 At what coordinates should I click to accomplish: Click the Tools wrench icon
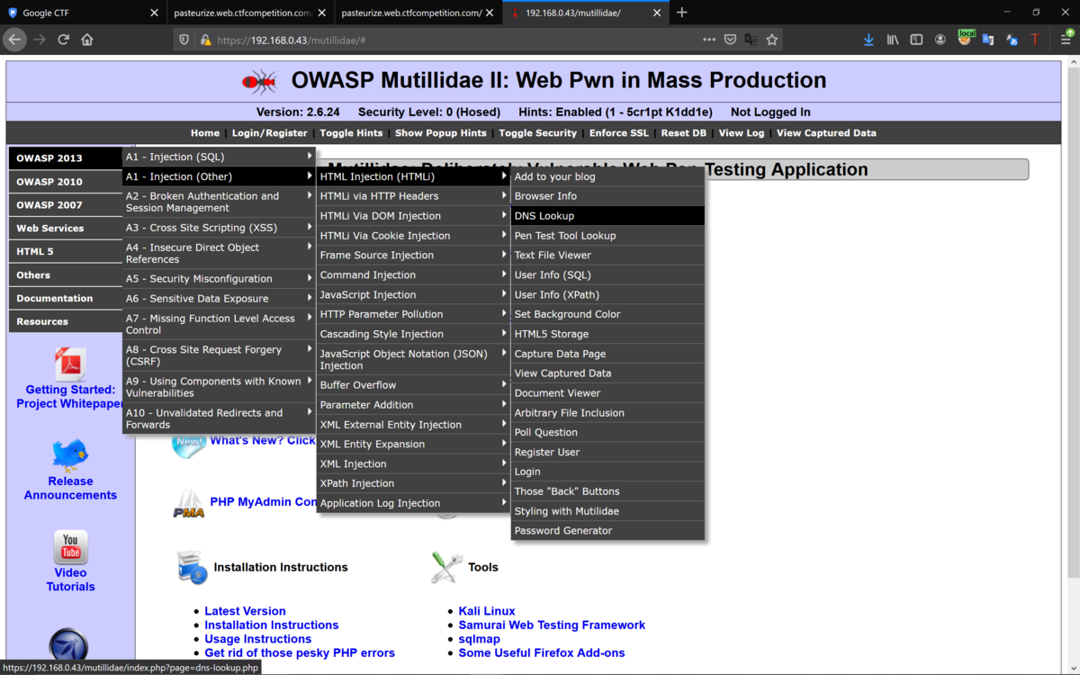[446, 568]
